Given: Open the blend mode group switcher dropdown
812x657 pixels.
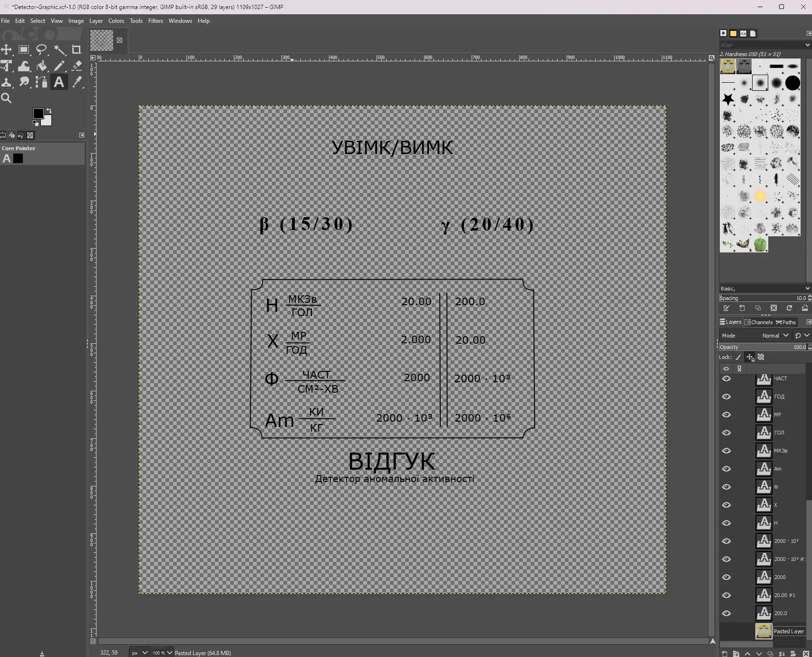Looking at the screenshot, I should 802,336.
